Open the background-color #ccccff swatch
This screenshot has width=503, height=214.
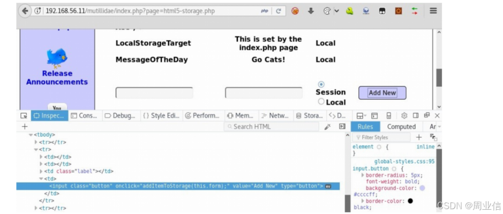[422, 188]
